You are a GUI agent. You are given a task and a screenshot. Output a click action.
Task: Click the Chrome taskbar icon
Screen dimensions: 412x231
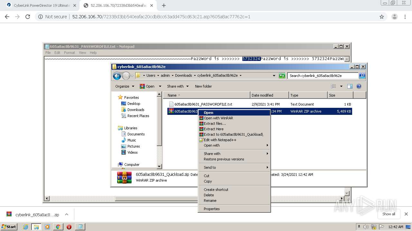(x=58, y=227)
